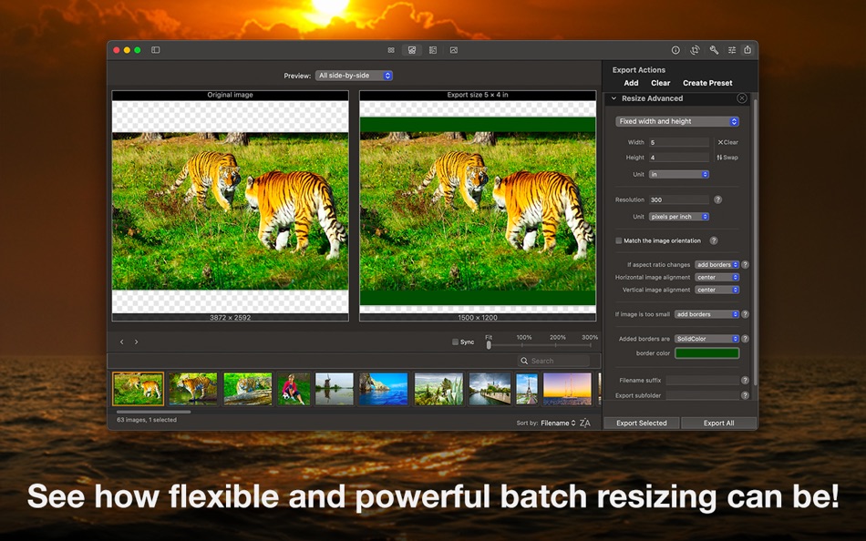
Task: Click the zoom slider handle
Action: [489, 345]
